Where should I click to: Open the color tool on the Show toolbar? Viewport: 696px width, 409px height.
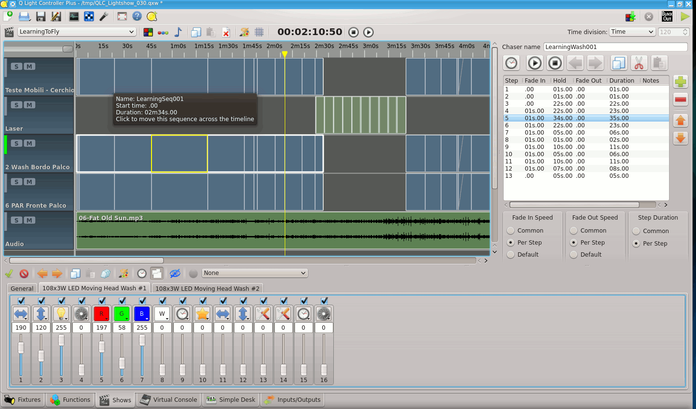click(244, 32)
